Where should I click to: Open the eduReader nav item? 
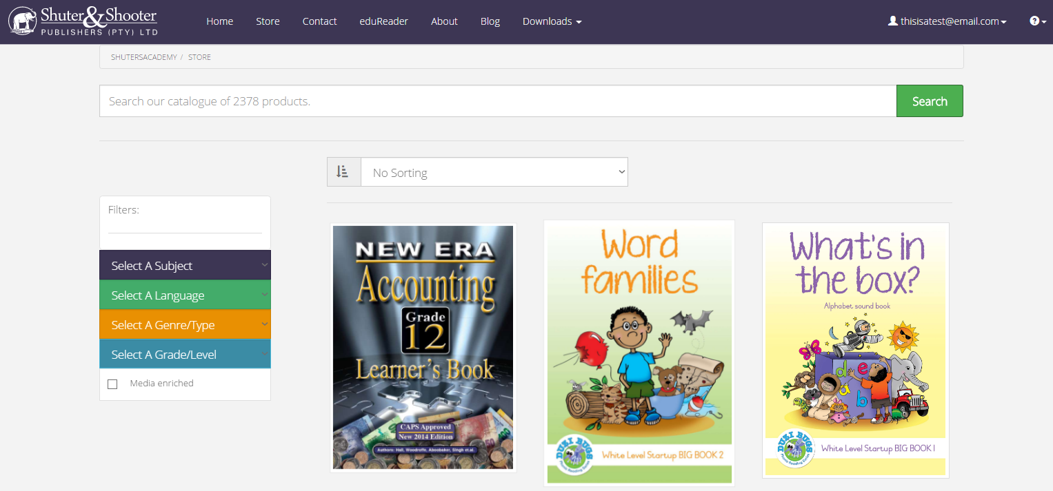tap(383, 21)
